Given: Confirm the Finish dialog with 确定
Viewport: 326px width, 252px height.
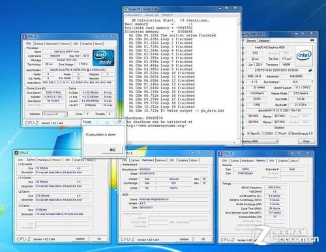Looking at the screenshot, I should point(112,150).
